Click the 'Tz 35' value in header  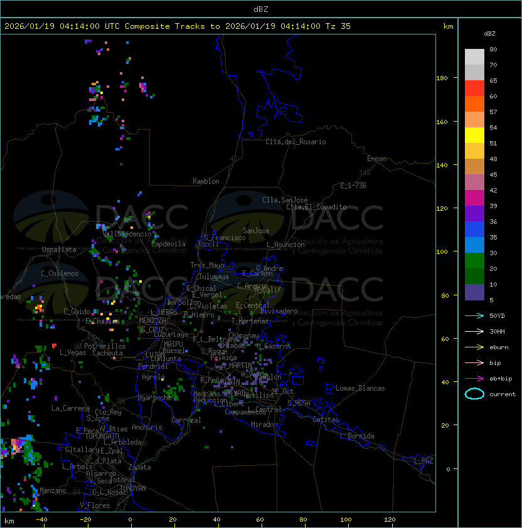click(x=338, y=26)
